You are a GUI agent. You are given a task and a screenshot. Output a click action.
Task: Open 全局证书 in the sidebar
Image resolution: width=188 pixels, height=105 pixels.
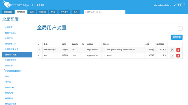[x=9, y=38]
